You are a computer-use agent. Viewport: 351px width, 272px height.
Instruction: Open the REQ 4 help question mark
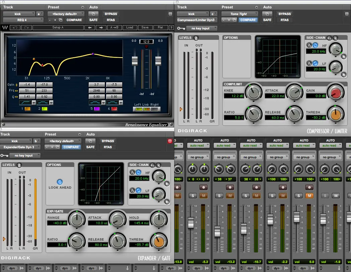pos(171,27)
